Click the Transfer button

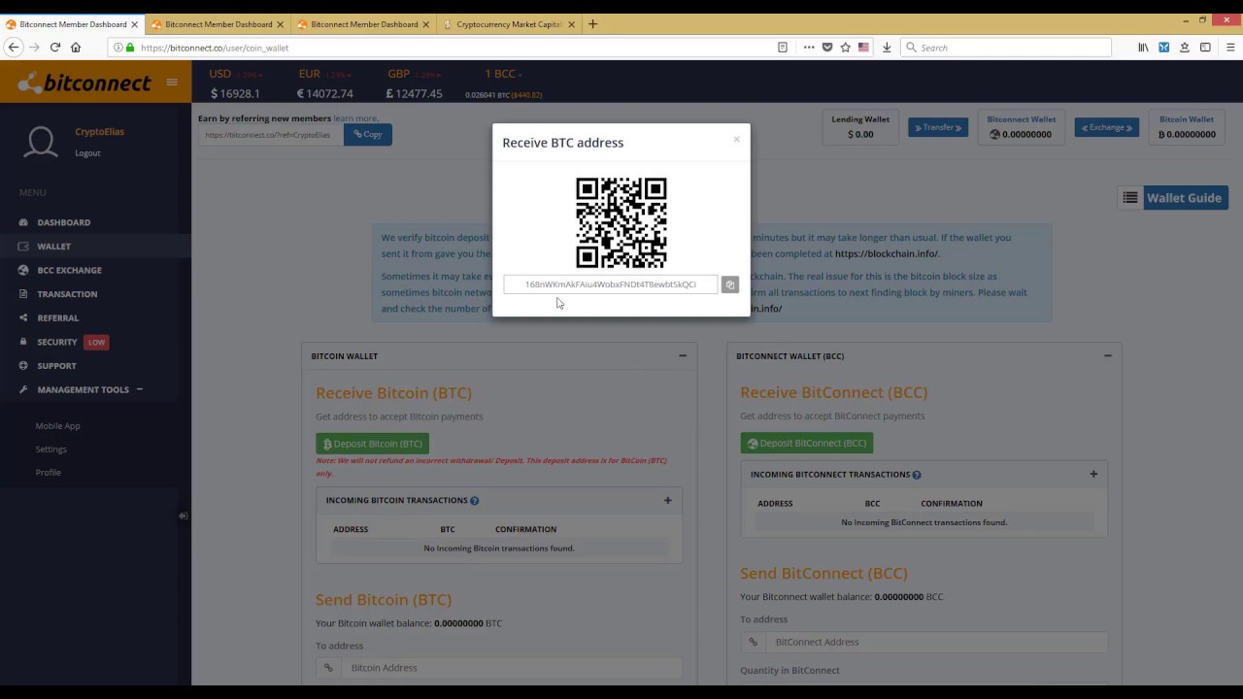click(938, 127)
